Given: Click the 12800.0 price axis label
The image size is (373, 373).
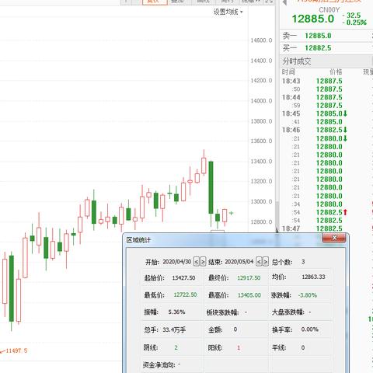Looking at the screenshot, I should 261,221.
